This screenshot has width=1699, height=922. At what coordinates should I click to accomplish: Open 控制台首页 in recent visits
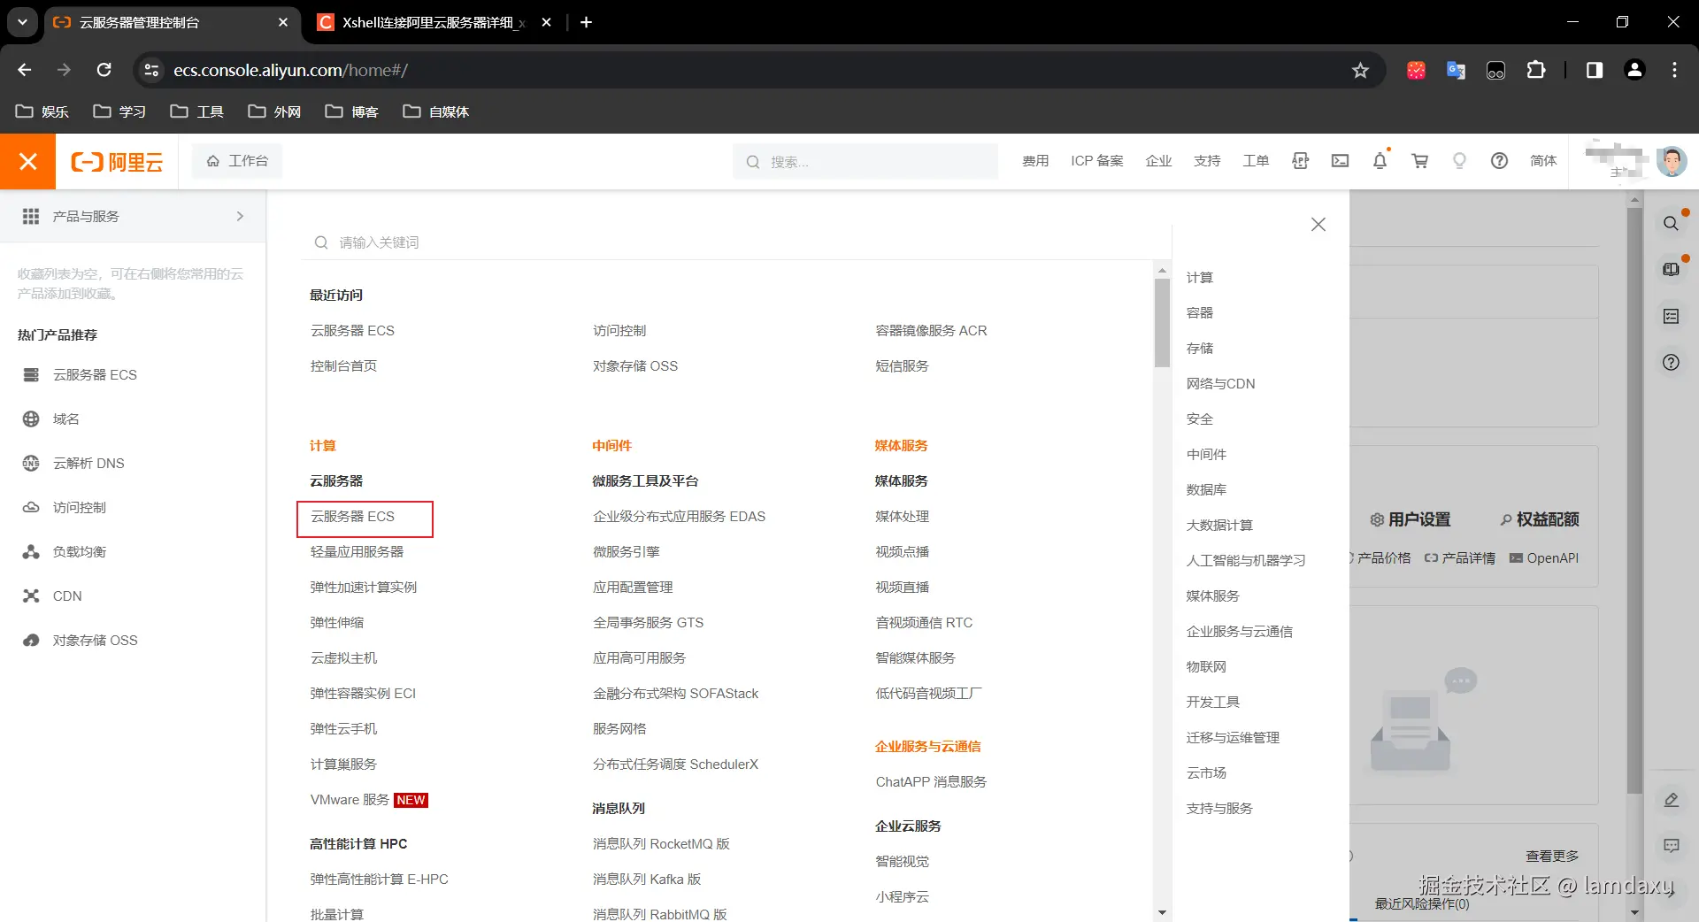pos(343,366)
